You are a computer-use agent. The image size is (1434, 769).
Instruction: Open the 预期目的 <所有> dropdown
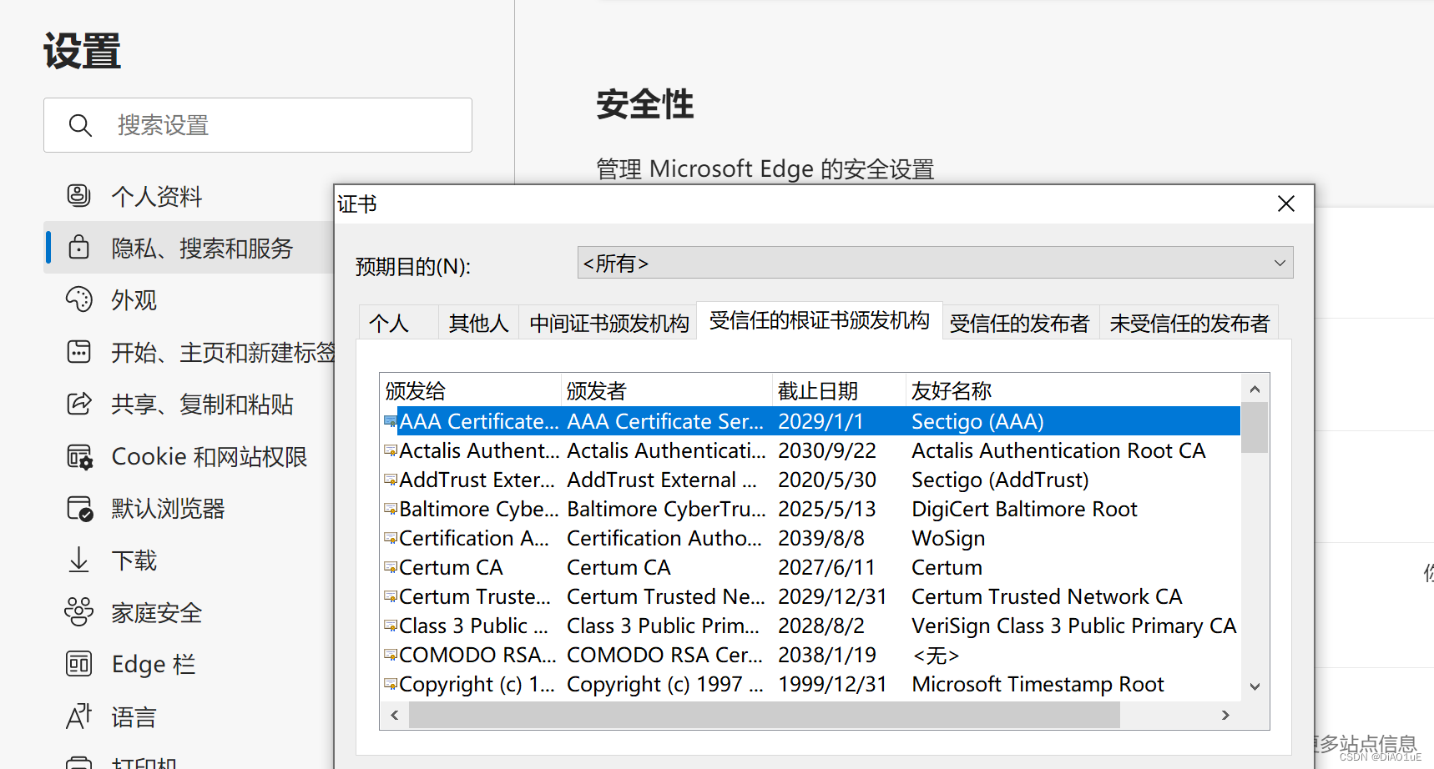(935, 263)
